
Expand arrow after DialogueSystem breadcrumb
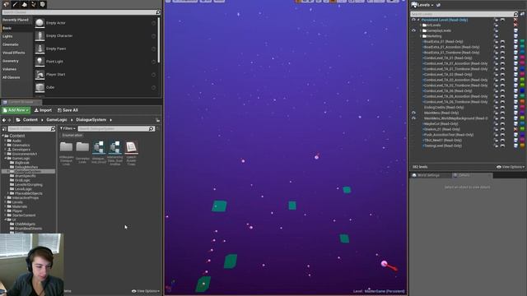(x=110, y=120)
